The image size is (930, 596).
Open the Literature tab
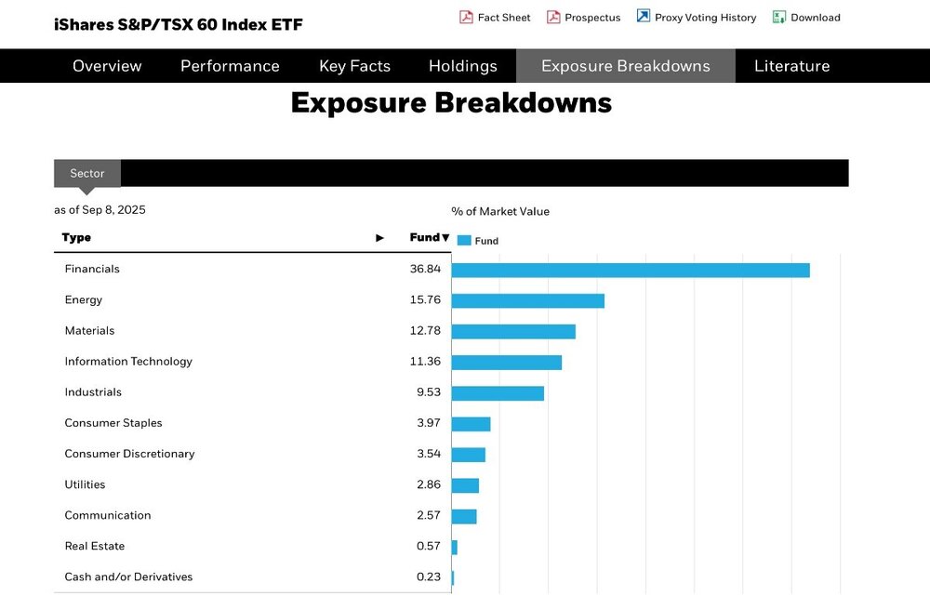point(791,66)
